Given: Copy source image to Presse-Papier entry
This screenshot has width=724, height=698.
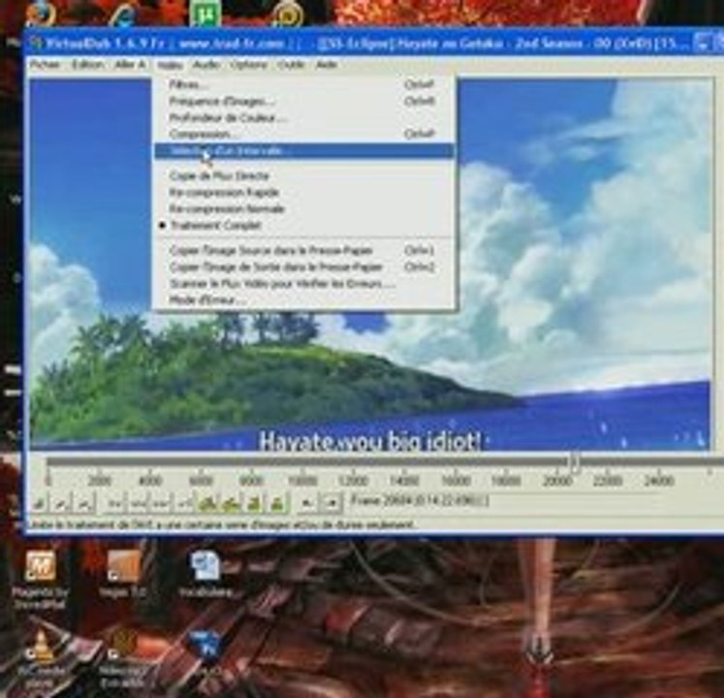Looking at the screenshot, I should click(304, 250).
